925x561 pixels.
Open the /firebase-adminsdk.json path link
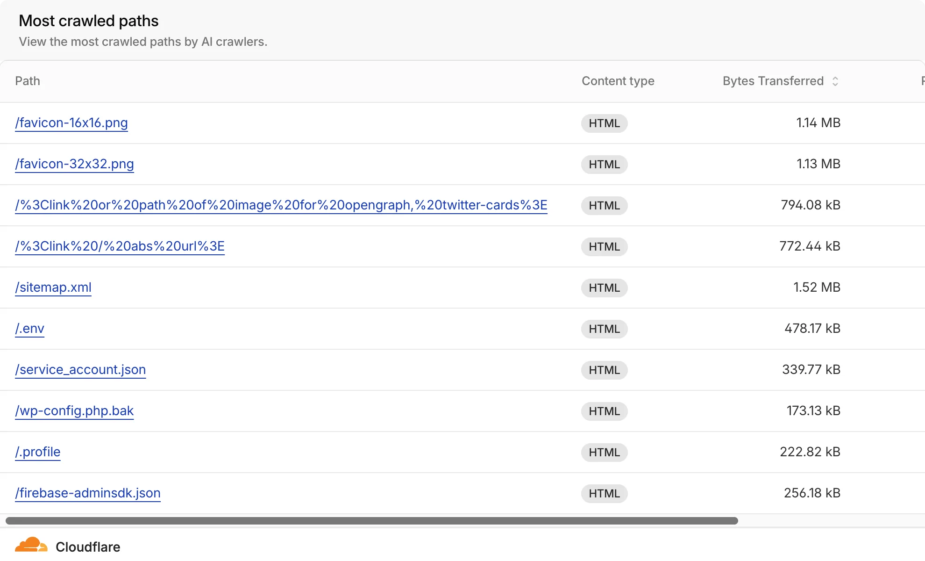[88, 493]
